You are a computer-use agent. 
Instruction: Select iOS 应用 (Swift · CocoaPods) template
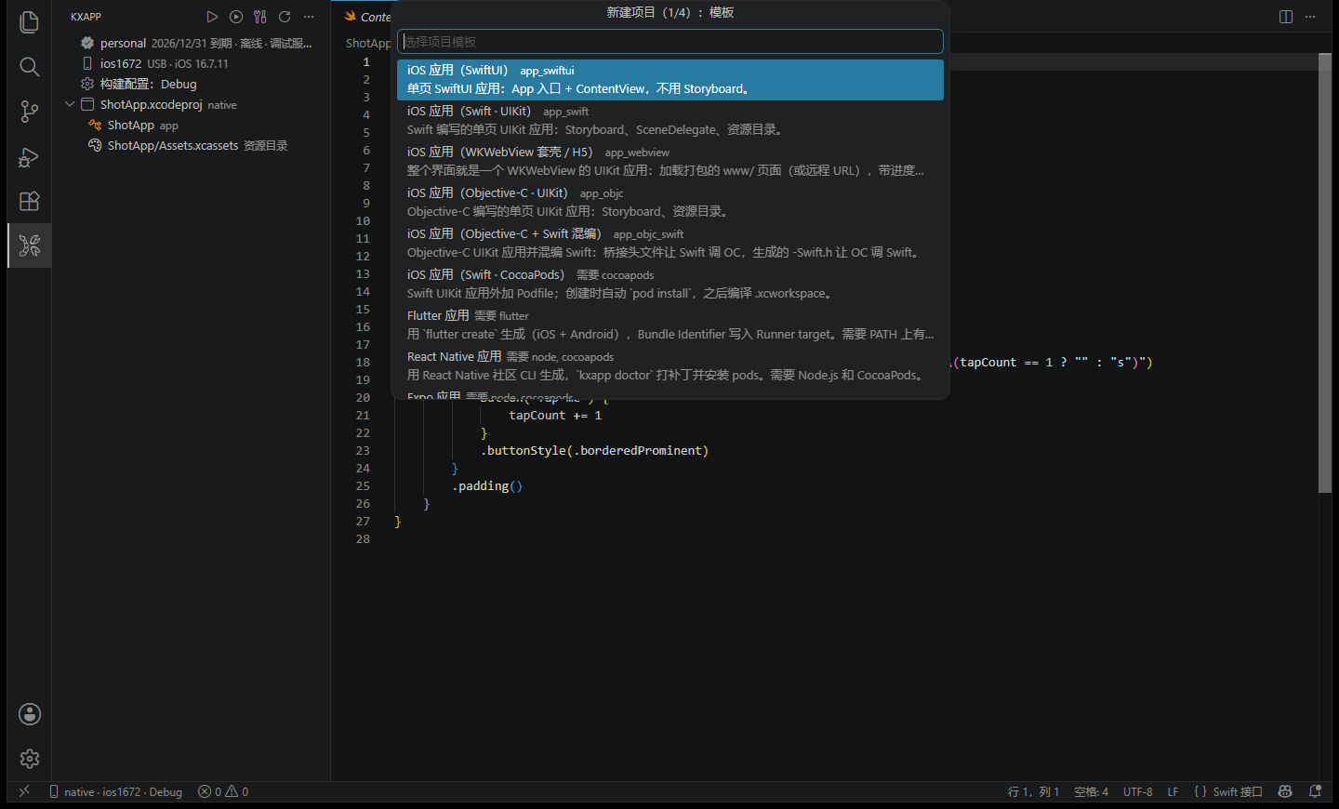click(670, 285)
